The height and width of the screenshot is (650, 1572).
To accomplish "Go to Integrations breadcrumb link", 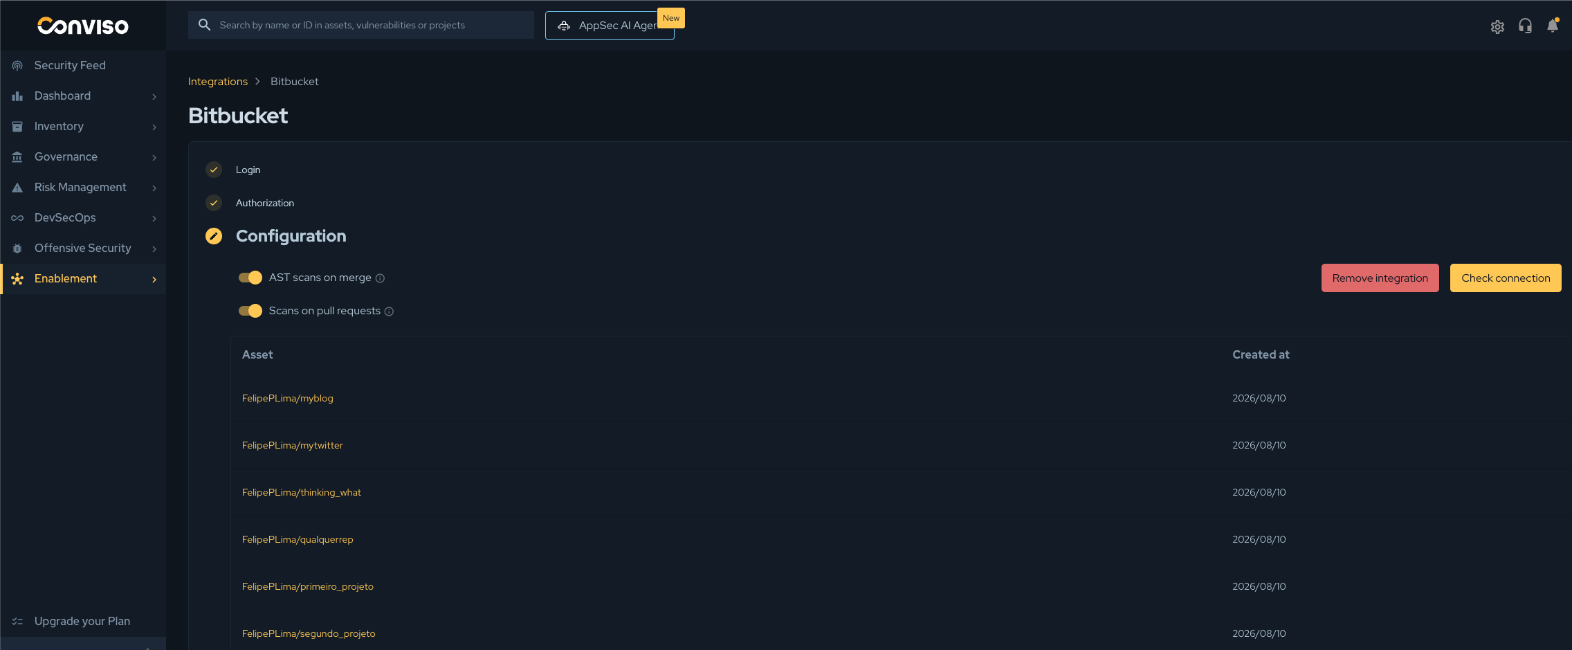I will point(218,81).
